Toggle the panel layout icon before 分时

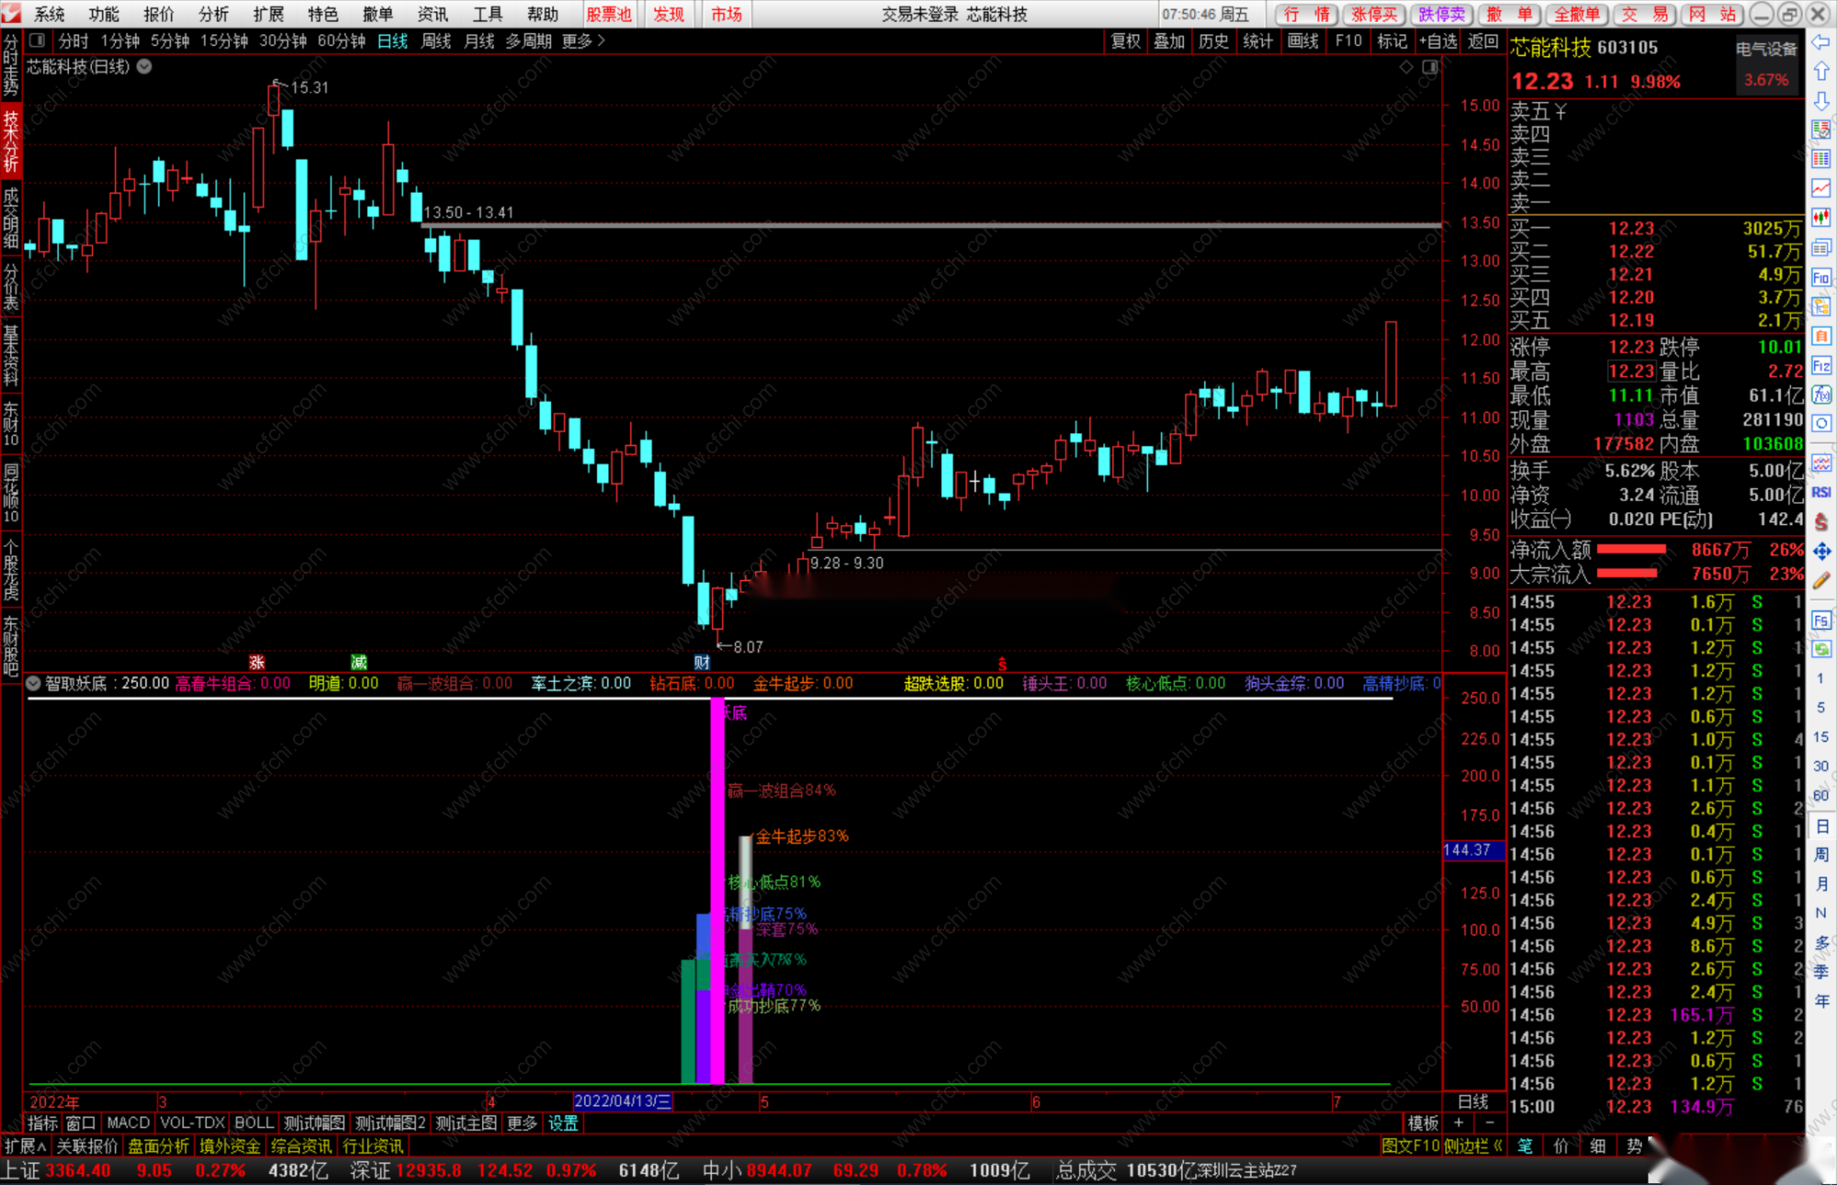[x=37, y=40]
